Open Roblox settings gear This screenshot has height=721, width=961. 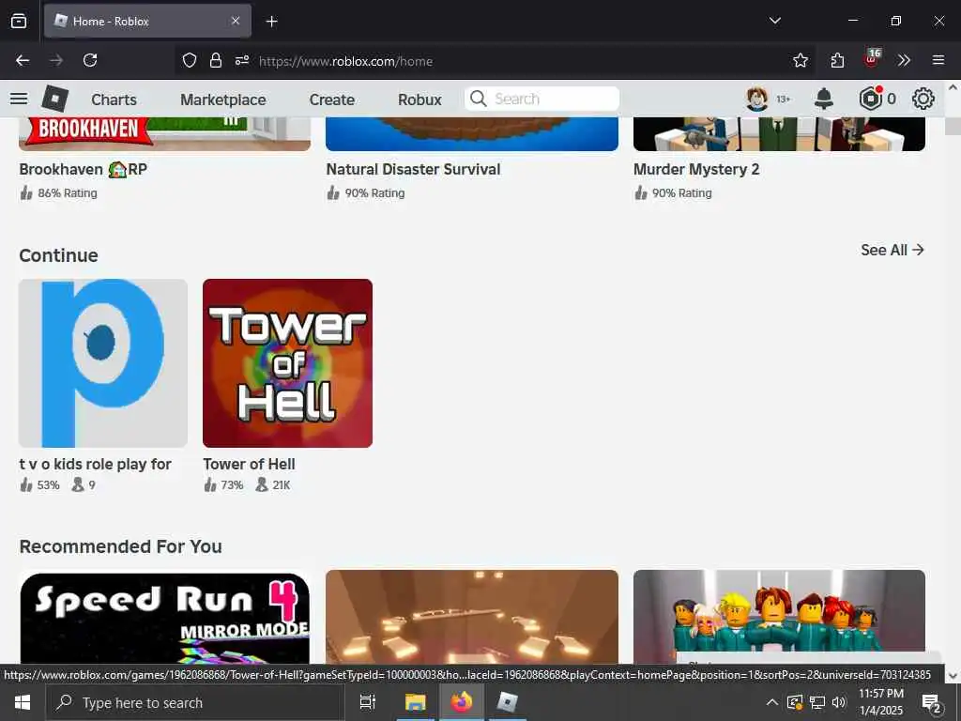pyautogui.click(x=923, y=99)
